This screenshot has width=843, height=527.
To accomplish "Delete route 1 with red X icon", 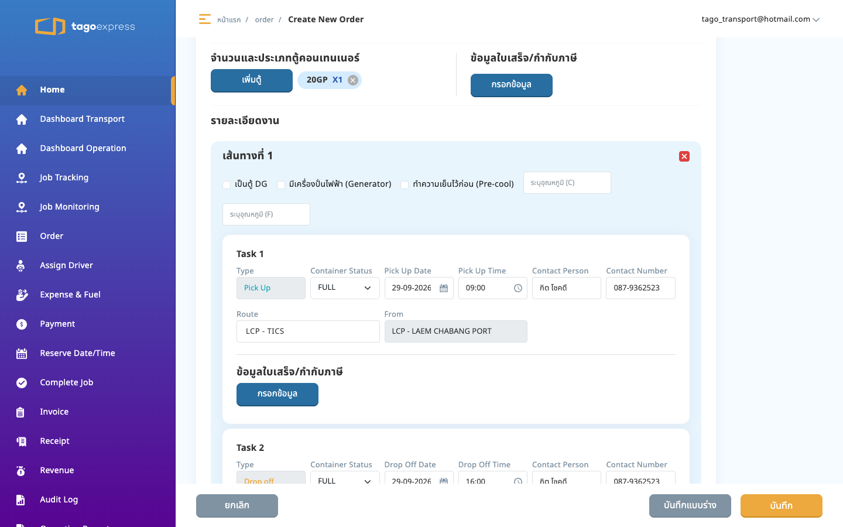I will tap(684, 156).
